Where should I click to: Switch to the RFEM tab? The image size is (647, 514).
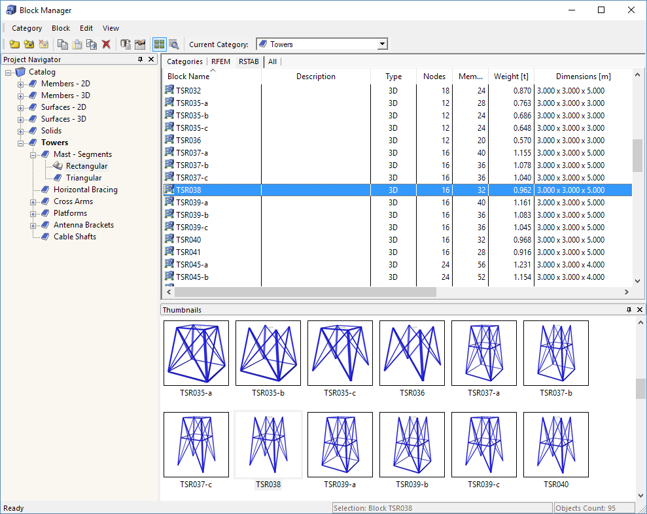[220, 61]
